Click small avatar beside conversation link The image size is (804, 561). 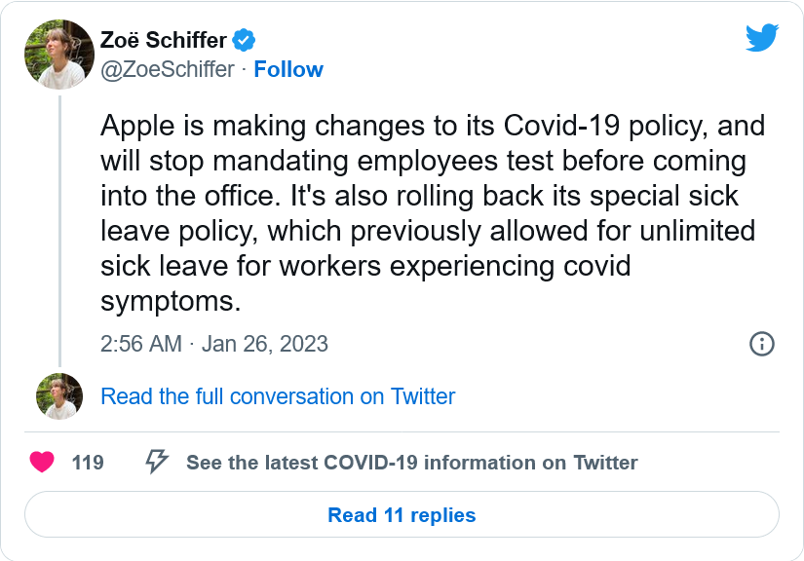[59, 396]
